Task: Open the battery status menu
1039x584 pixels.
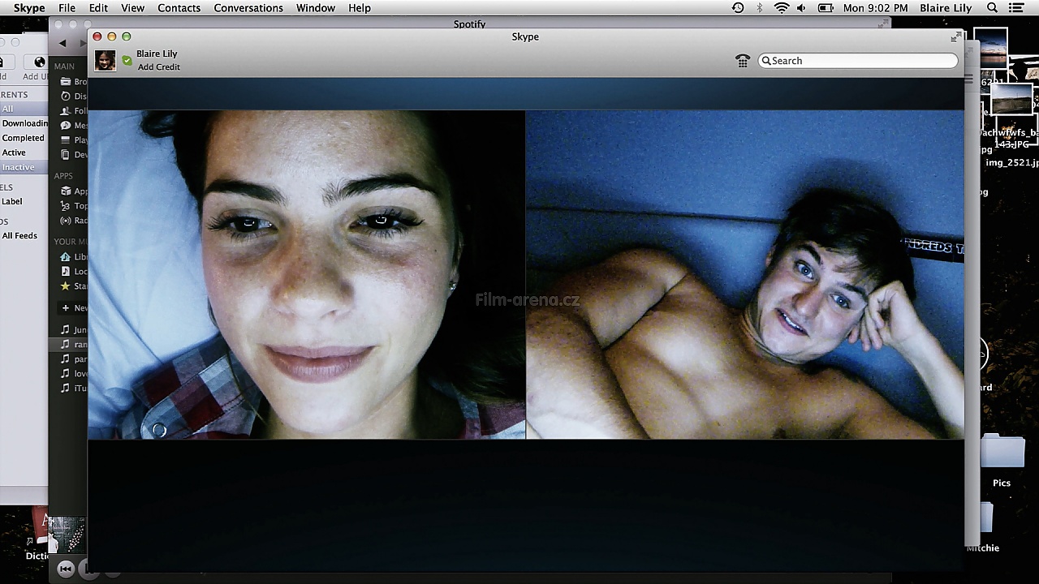Action: 826,8
